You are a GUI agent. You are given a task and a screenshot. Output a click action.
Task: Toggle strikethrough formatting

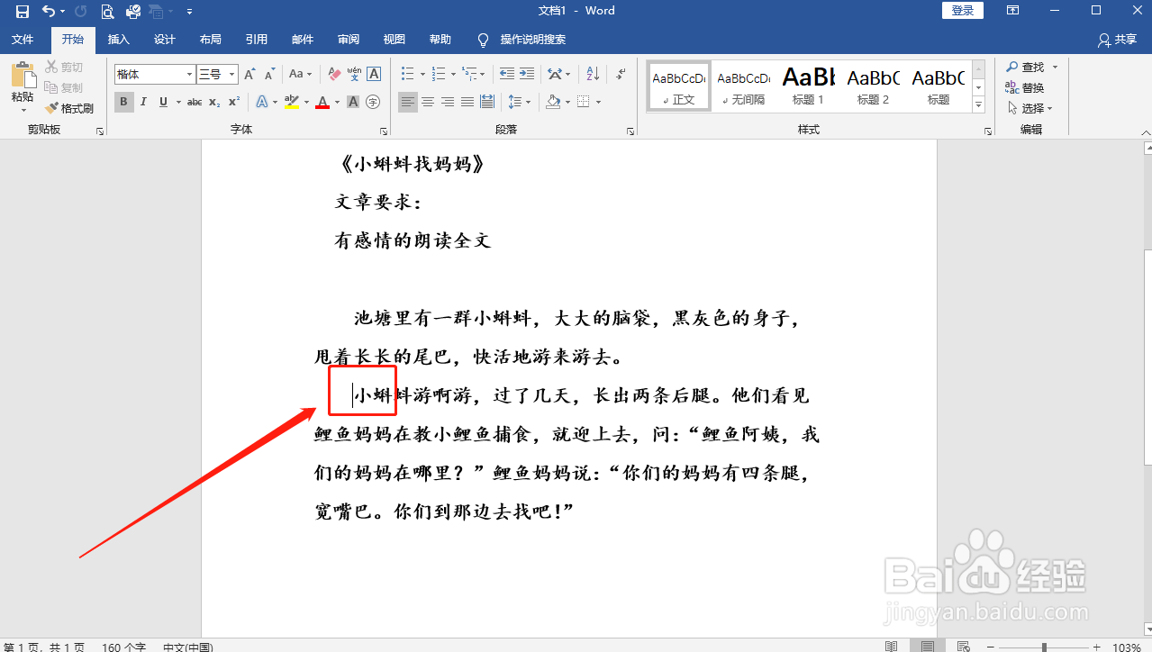(195, 102)
